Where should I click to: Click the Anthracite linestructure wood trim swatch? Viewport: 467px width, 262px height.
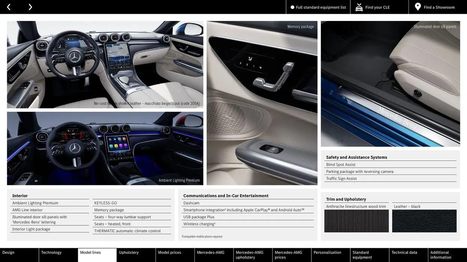[x=356, y=221]
